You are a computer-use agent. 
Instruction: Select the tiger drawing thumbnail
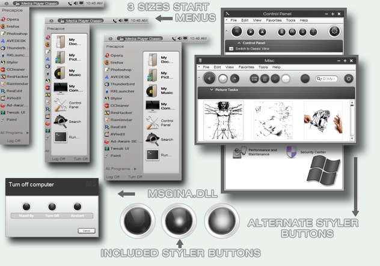coord(323,120)
